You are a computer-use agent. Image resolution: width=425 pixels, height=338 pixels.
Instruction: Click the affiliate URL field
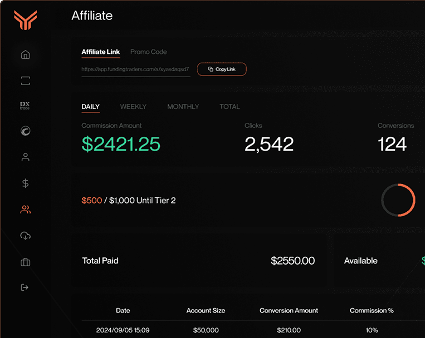click(135, 69)
